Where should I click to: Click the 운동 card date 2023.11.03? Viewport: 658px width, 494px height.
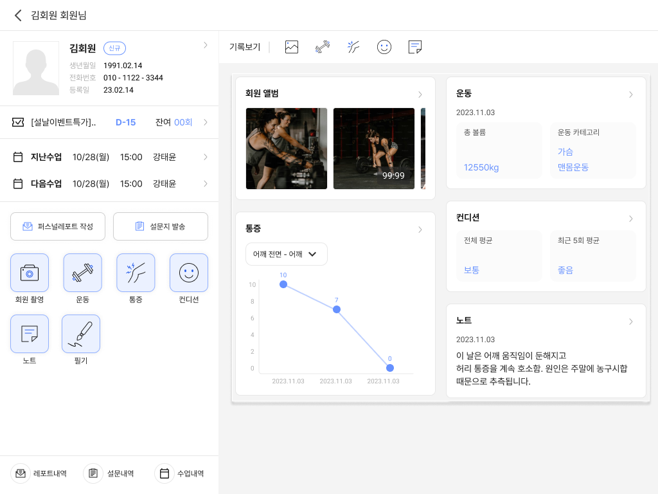(x=476, y=113)
